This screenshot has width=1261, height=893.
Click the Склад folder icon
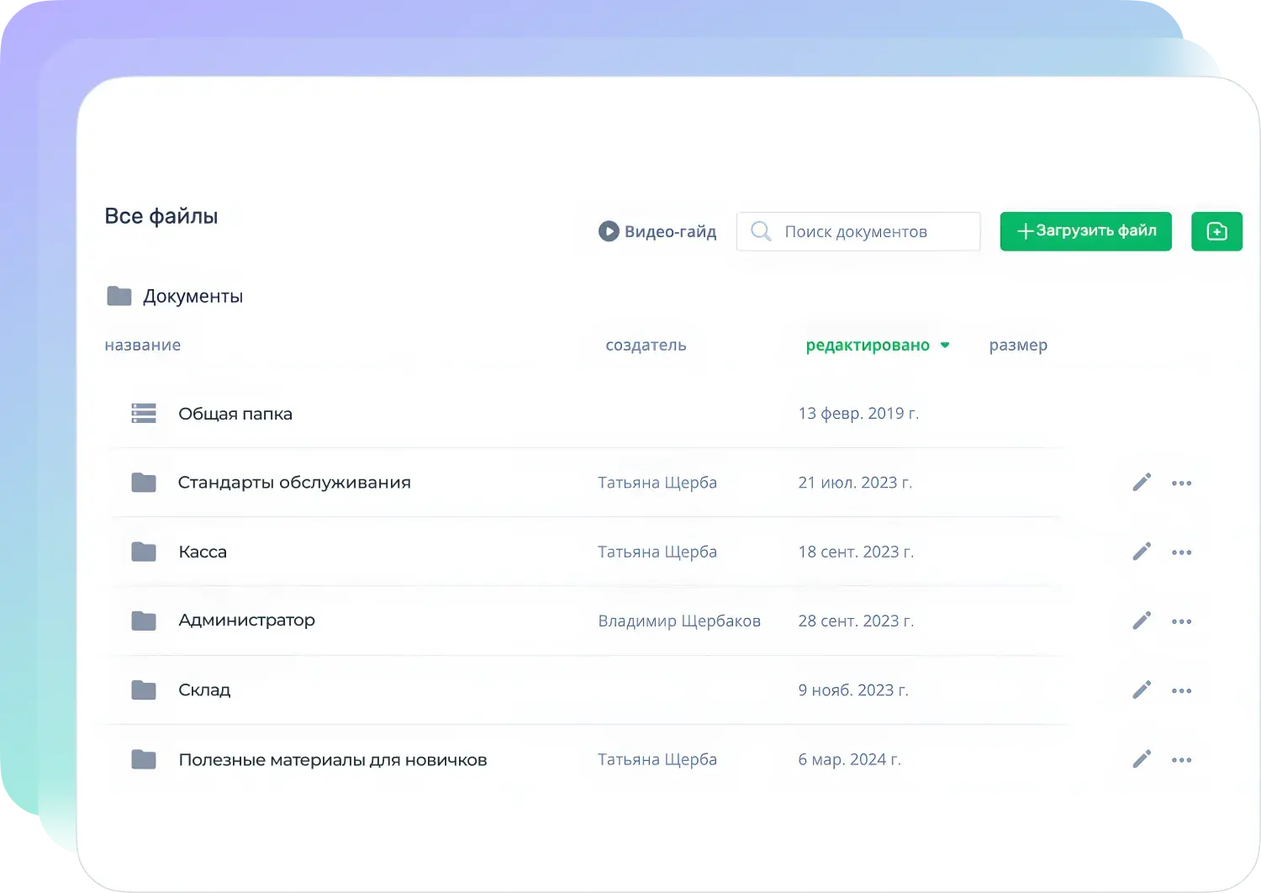point(144,690)
